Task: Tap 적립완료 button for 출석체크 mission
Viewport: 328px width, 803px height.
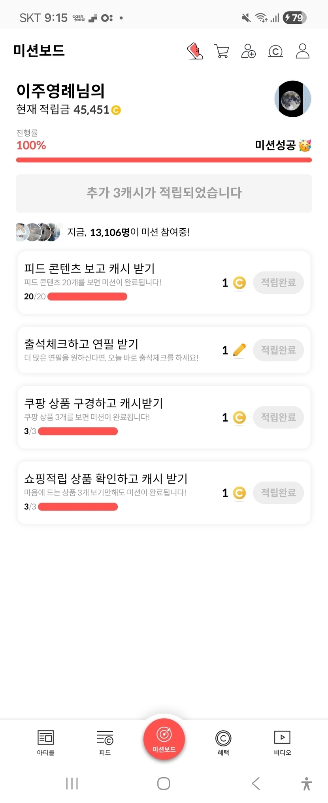Action: pos(278,350)
